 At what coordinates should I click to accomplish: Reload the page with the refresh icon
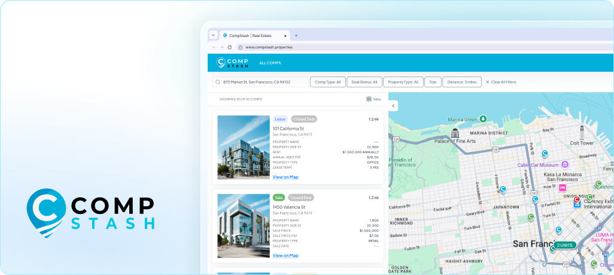point(229,47)
